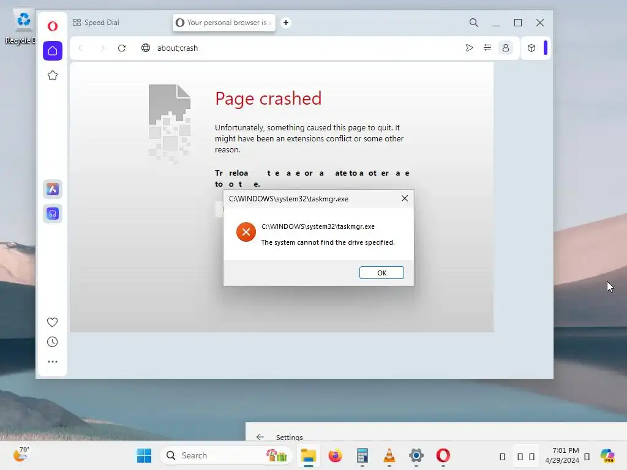The width and height of the screenshot is (627, 470).
Task: Open the Opera main menu logo
Action: coord(53,26)
